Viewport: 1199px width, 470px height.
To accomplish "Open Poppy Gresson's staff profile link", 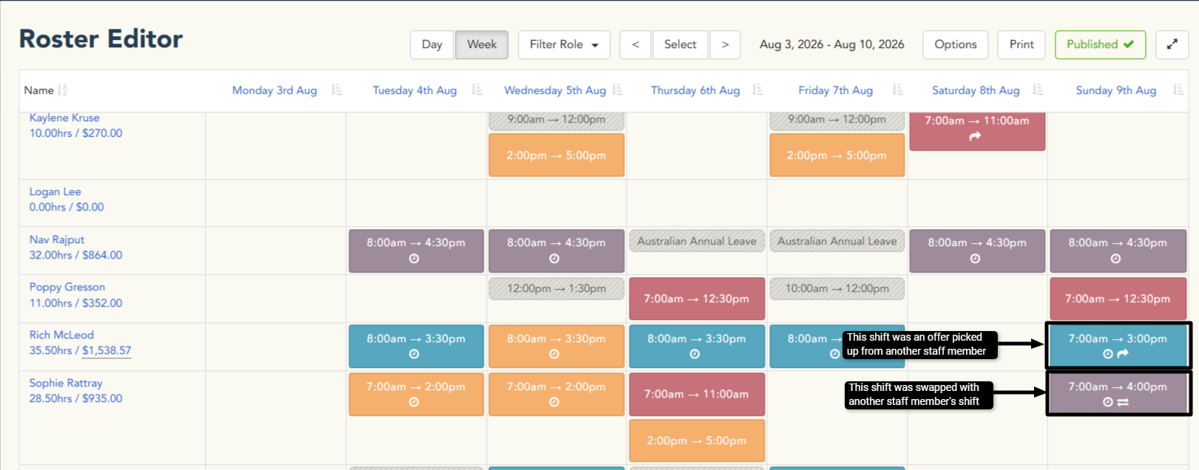I will click(x=67, y=287).
